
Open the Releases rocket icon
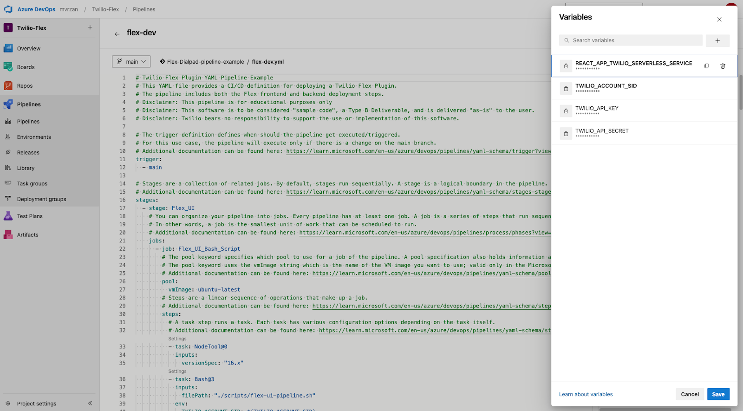(x=8, y=152)
